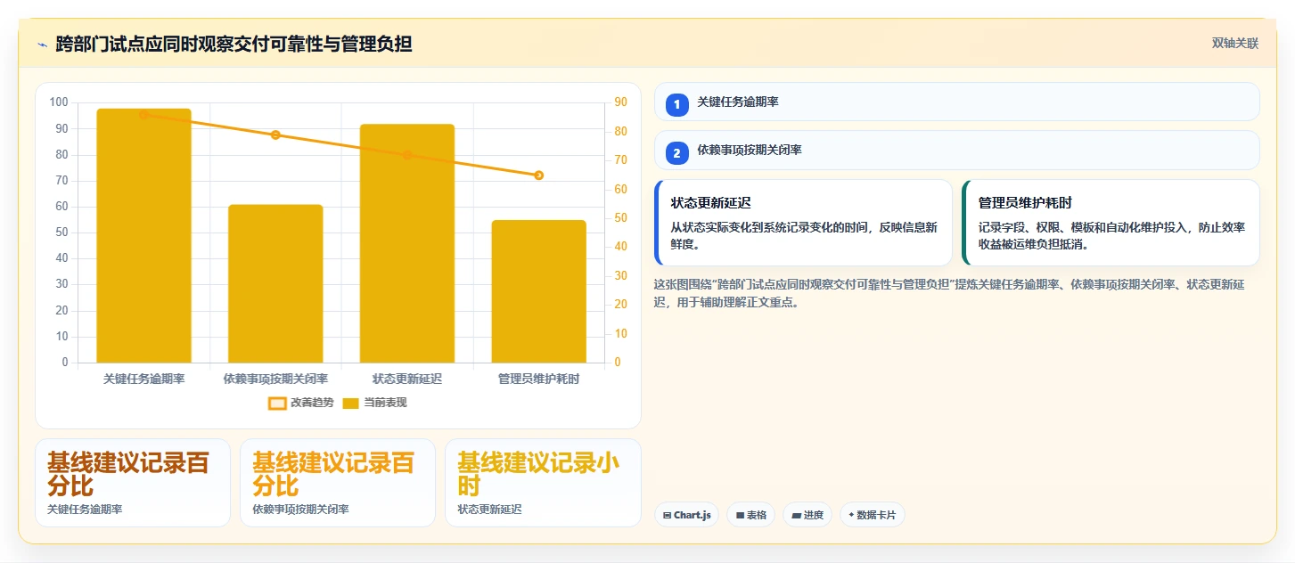
Task: Click the 状态更新延迟 bar
Action: click(x=407, y=243)
